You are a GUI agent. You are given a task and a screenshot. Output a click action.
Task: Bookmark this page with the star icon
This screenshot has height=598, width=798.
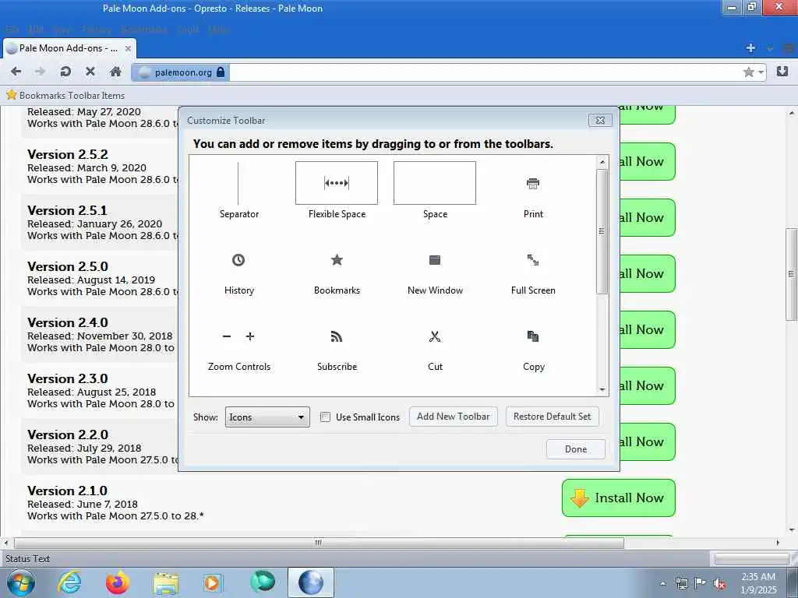click(748, 72)
